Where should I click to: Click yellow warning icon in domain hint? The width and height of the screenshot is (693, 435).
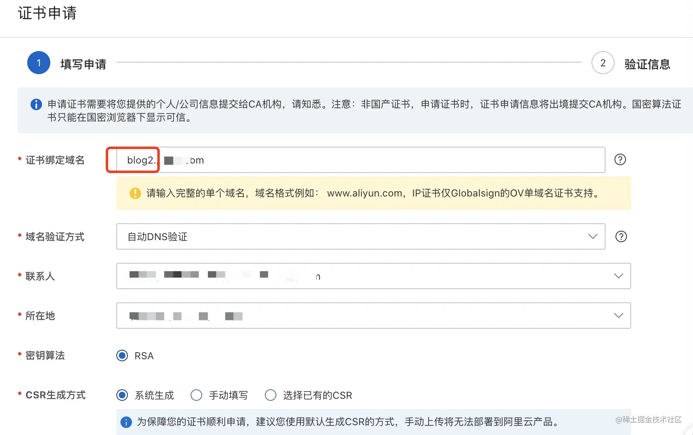click(135, 193)
